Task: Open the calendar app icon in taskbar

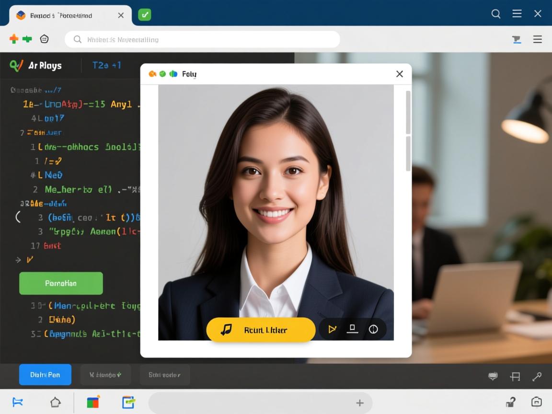Action: [128, 402]
